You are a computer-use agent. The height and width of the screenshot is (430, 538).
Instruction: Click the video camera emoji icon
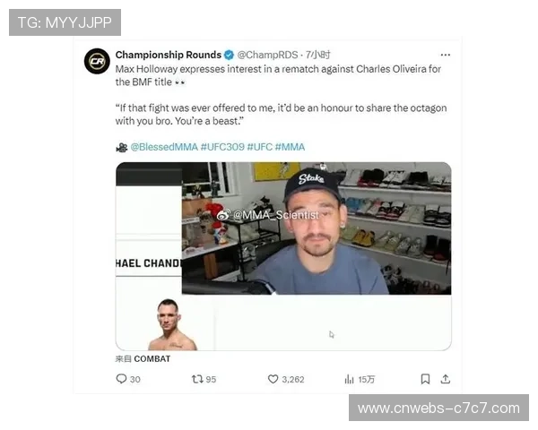[x=121, y=148]
